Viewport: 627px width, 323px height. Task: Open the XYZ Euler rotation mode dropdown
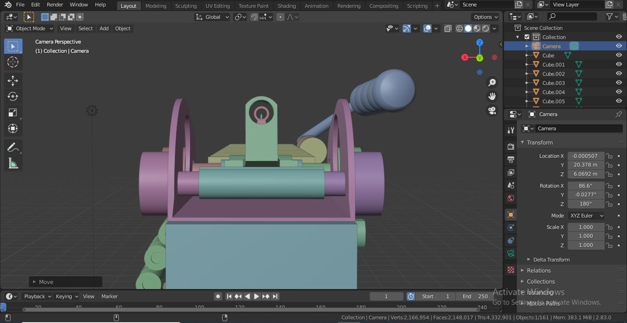point(586,216)
